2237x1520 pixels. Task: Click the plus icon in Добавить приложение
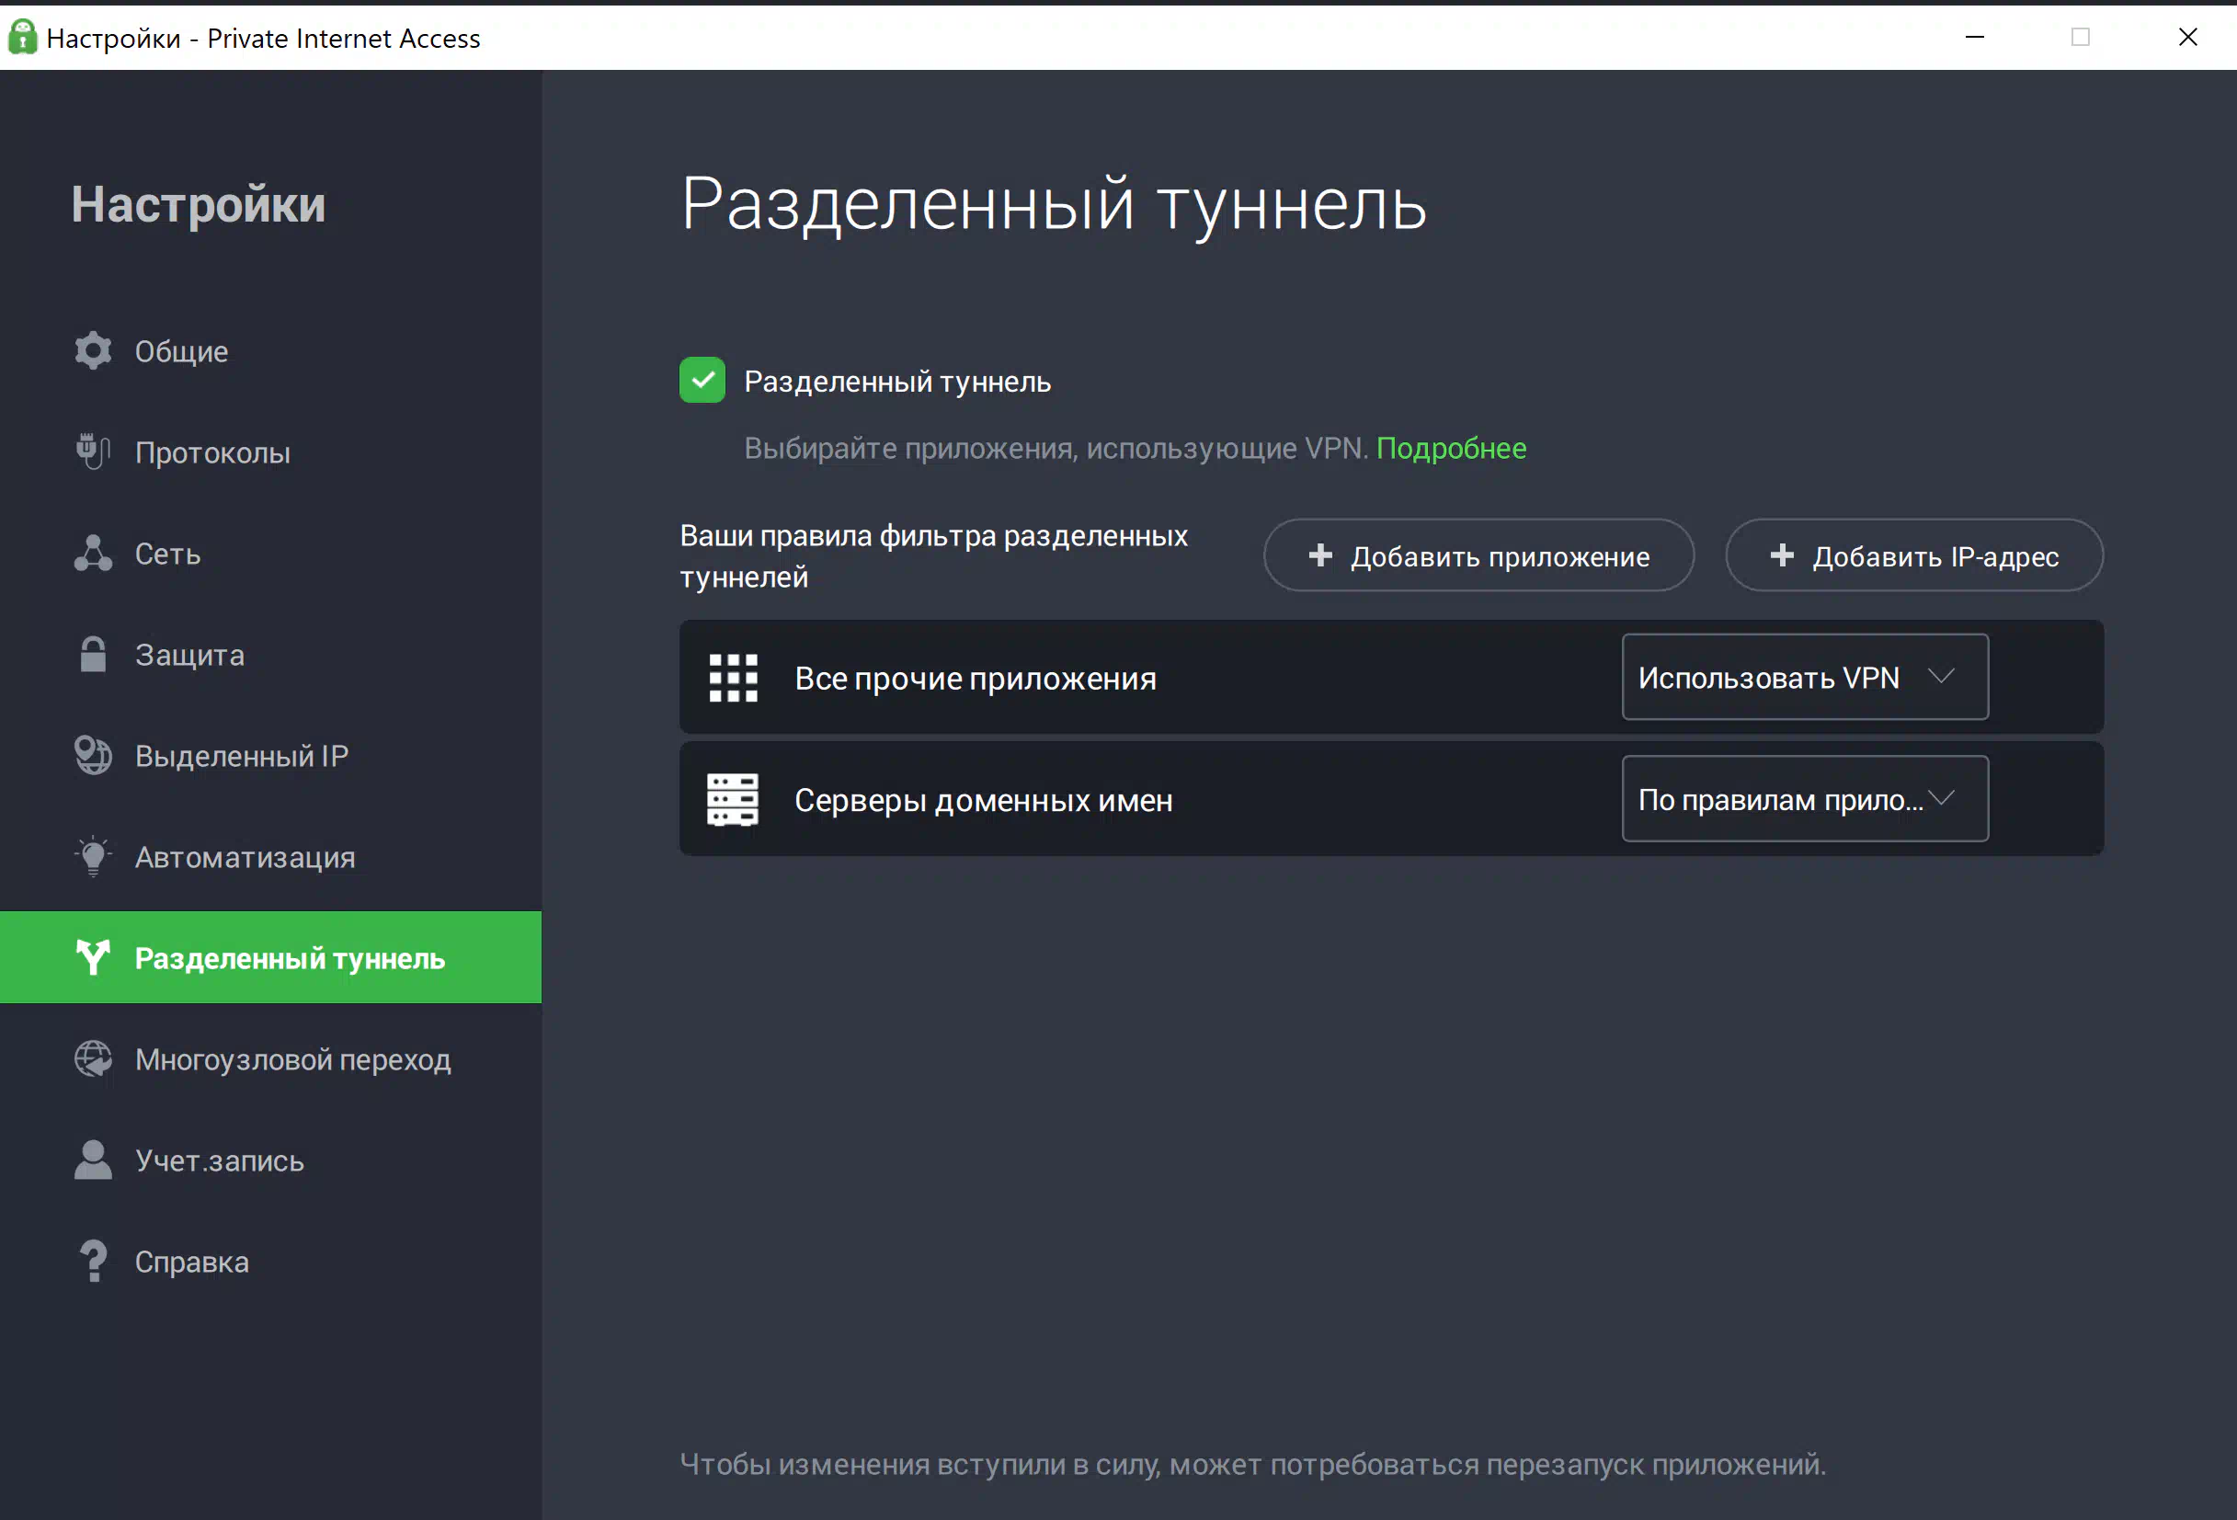(1320, 554)
